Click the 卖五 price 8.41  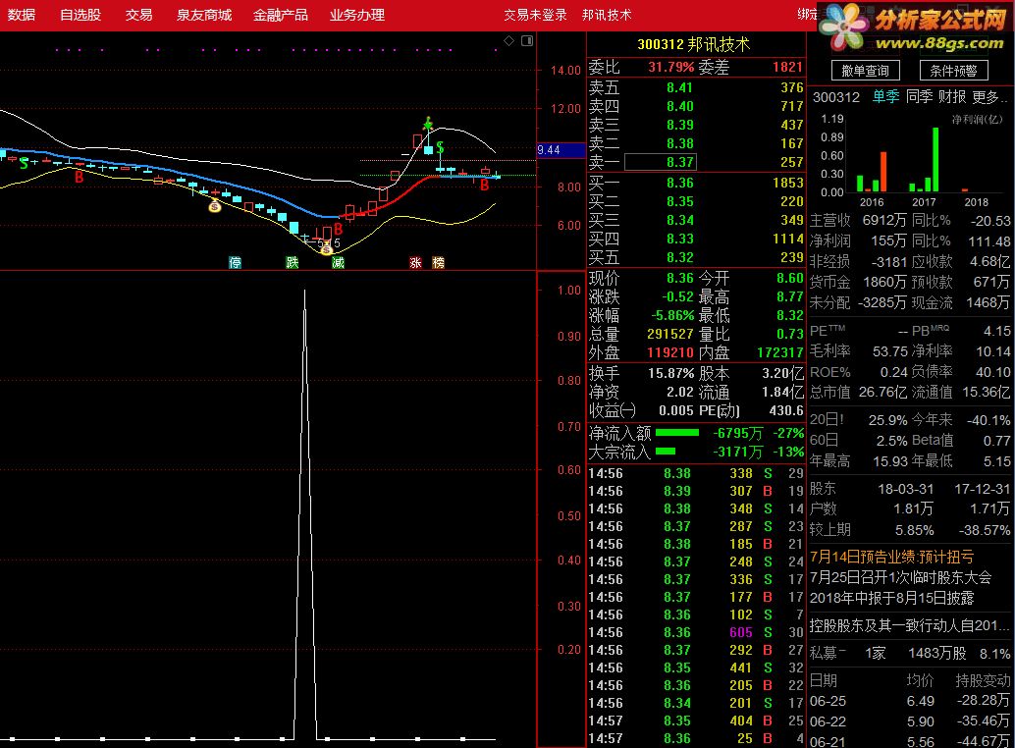[x=679, y=87]
